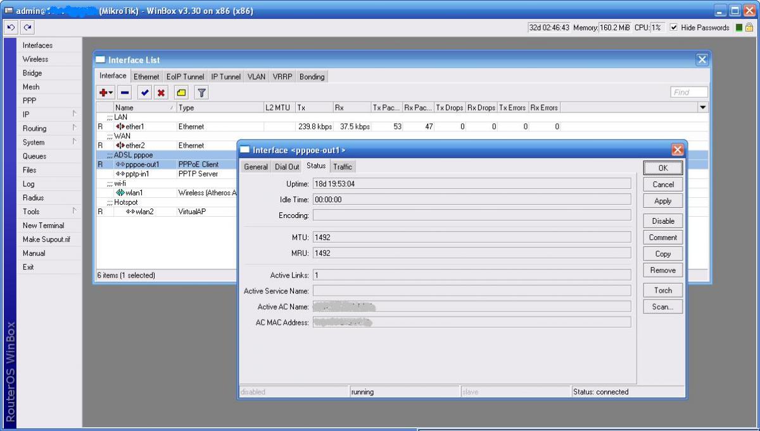Click the blue checkmark Enable icon
The width and height of the screenshot is (760, 431).
[145, 93]
